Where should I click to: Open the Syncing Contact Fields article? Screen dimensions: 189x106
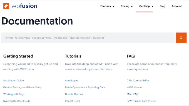coord(17,101)
